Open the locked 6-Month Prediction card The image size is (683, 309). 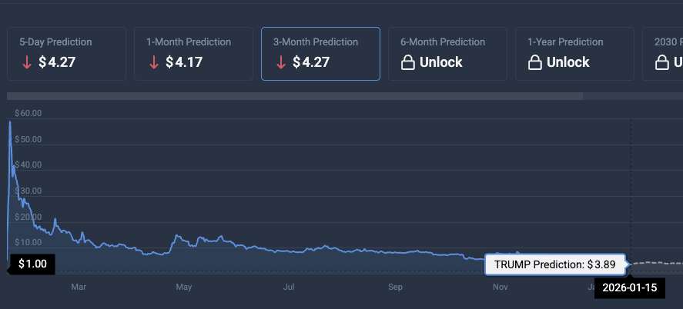(447, 54)
